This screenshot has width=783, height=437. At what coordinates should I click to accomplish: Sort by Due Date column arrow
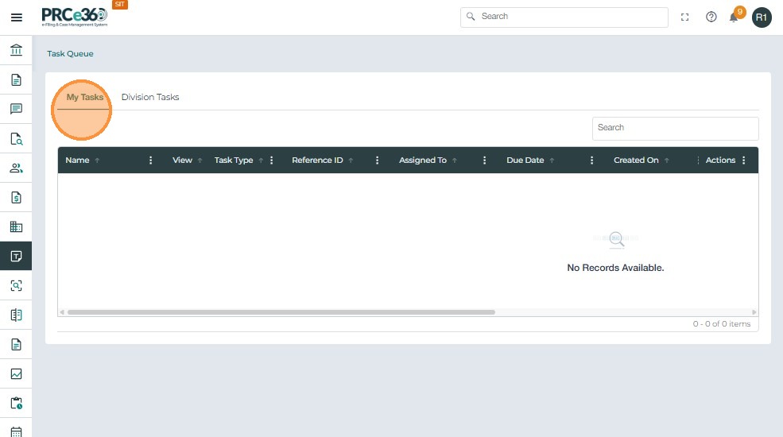coord(552,160)
